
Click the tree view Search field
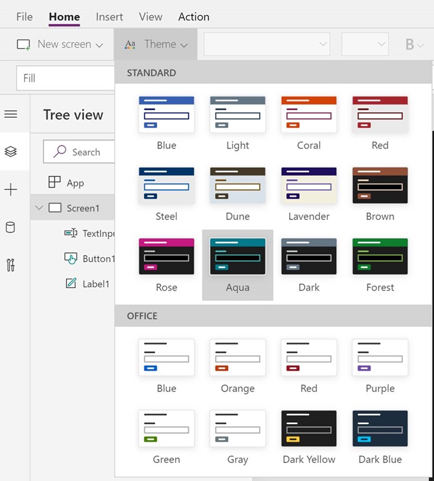pyautogui.click(x=78, y=152)
